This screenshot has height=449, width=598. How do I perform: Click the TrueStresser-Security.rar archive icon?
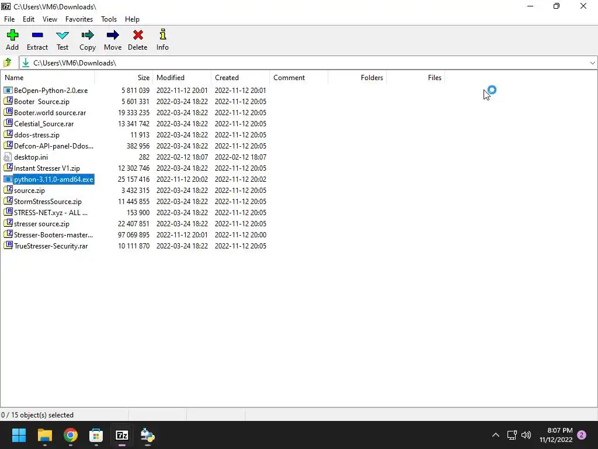[x=8, y=246]
